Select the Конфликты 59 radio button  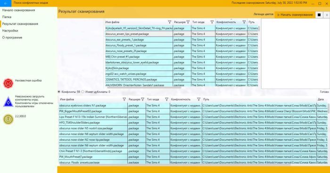point(59,92)
